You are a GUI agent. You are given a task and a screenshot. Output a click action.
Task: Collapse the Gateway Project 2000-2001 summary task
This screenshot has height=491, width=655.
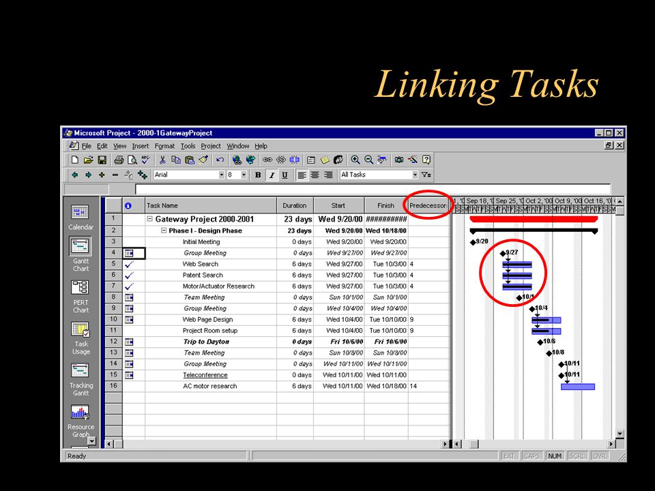150,219
